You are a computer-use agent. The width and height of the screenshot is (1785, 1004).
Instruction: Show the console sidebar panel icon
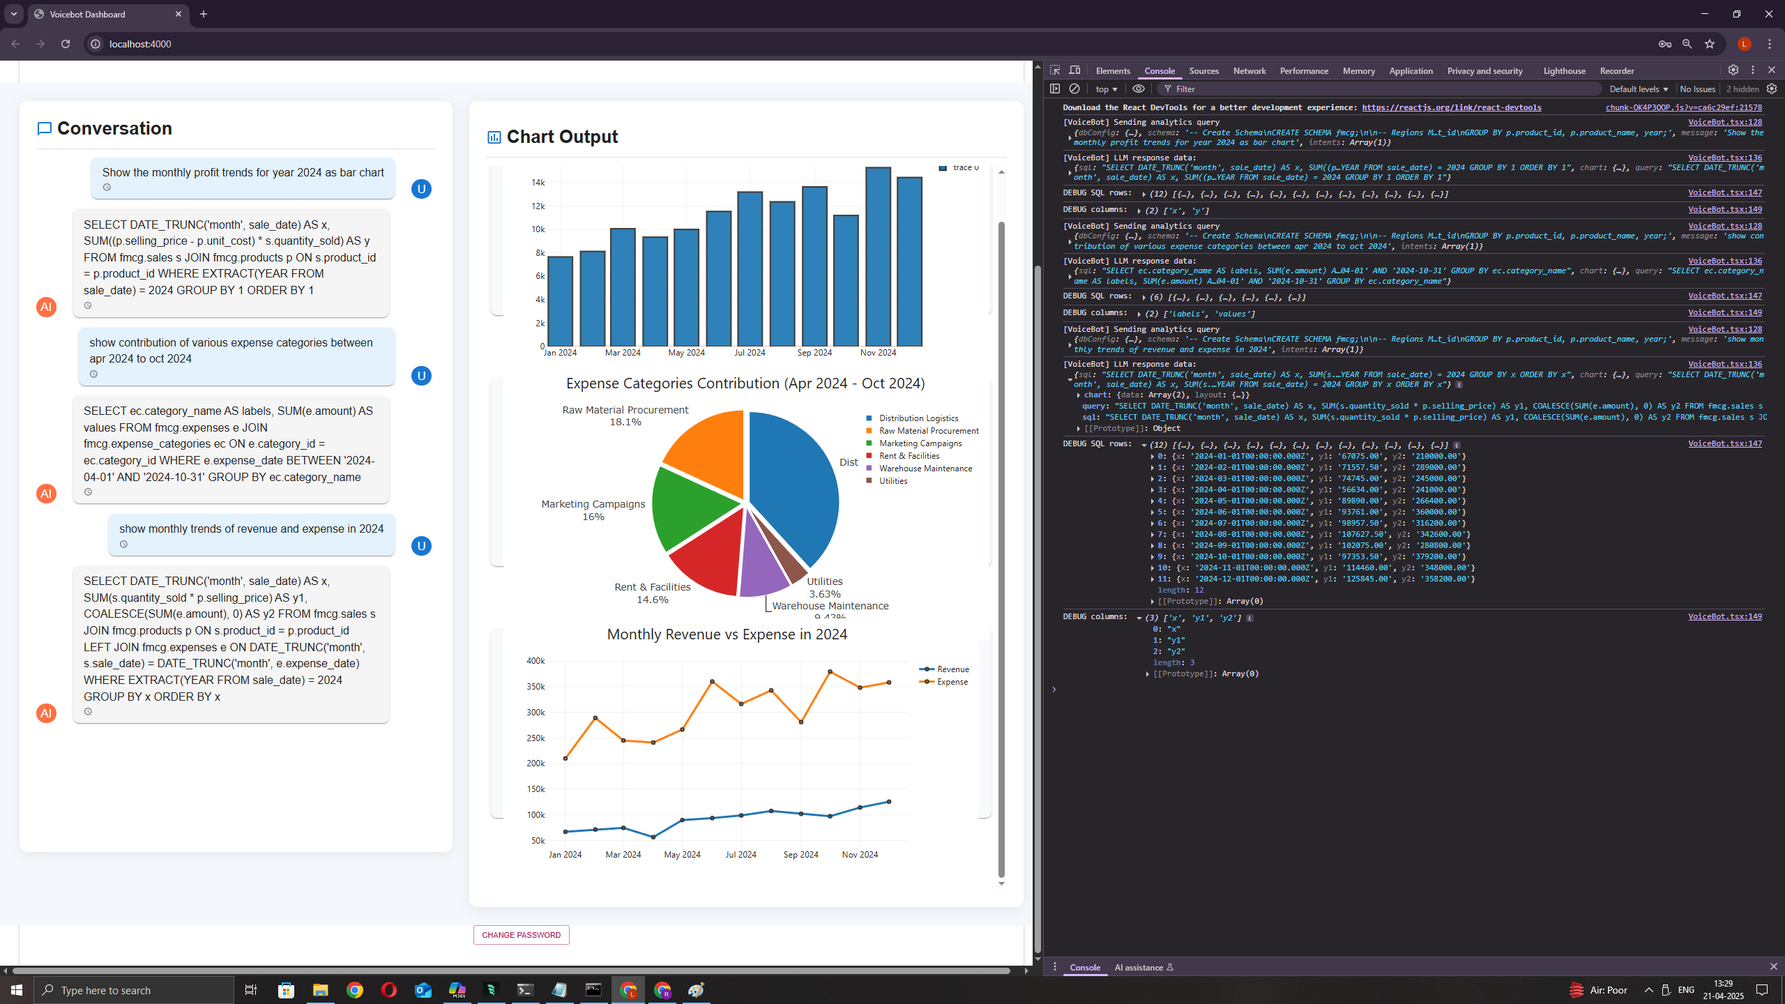[x=1055, y=89]
